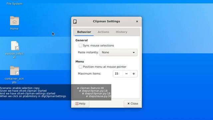
Task: Click the General section heading
Action: tap(82, 40)
